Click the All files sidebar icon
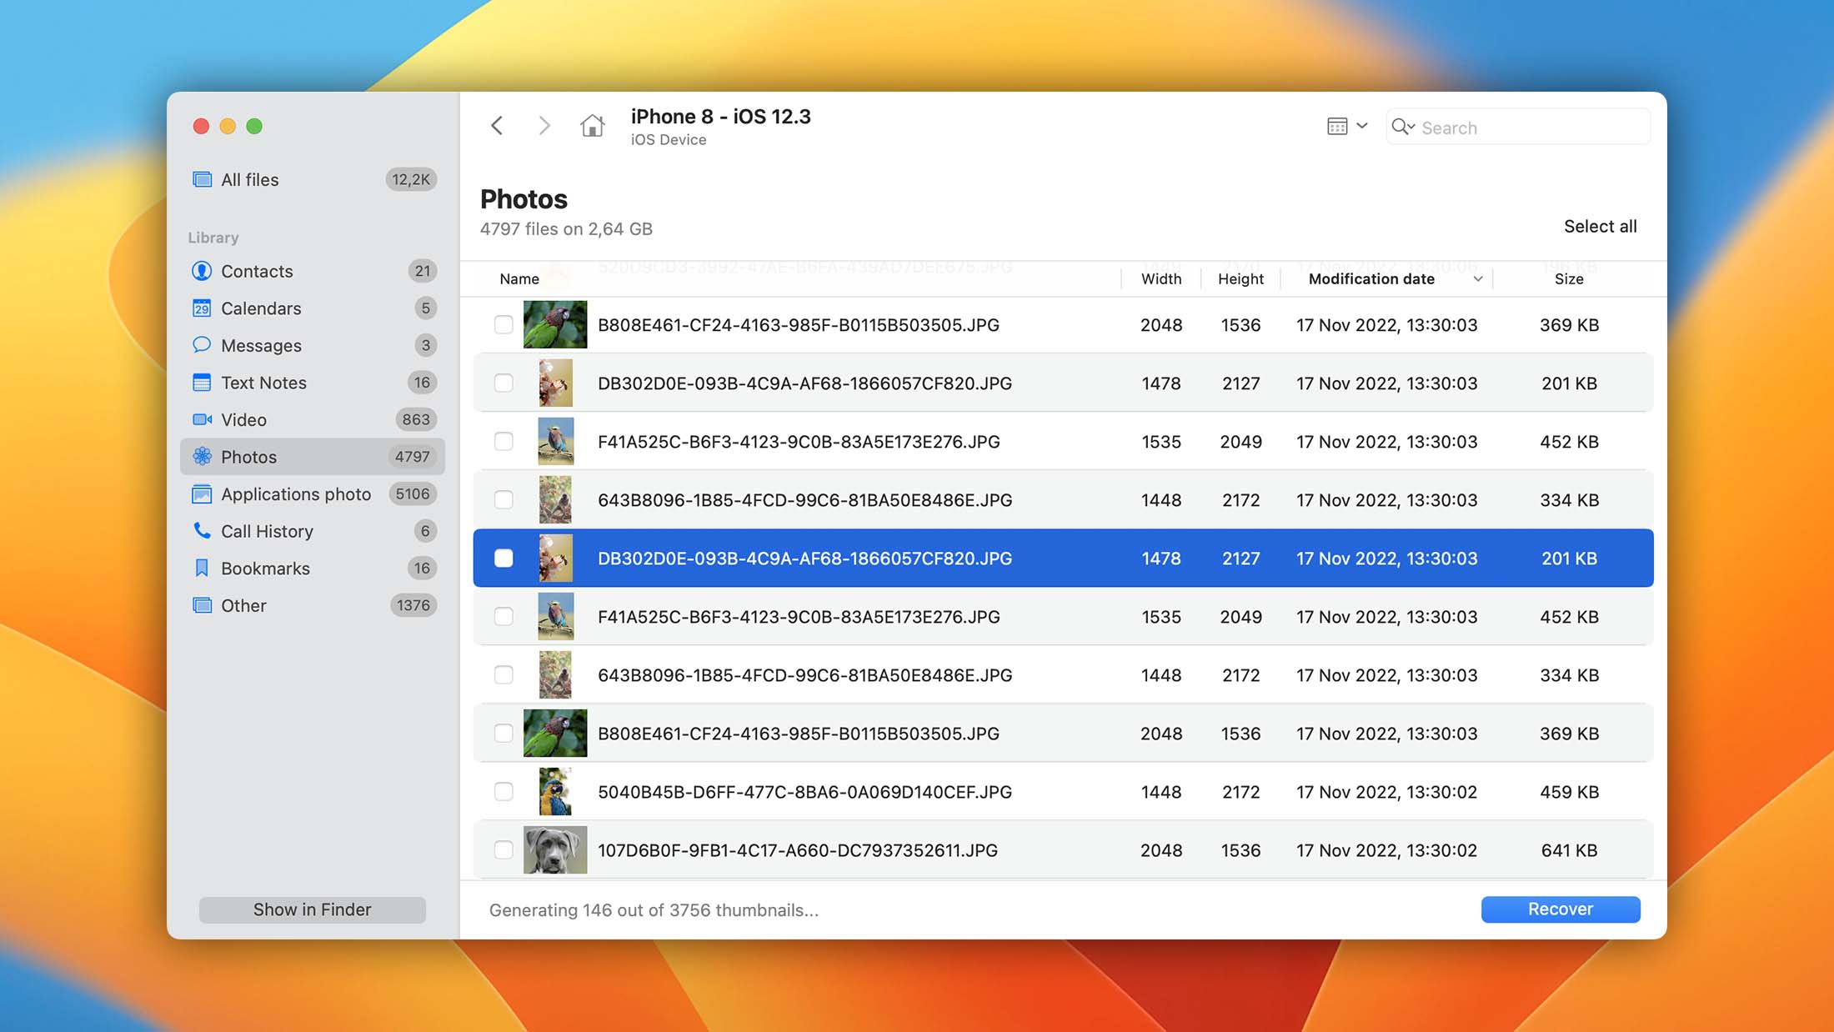Screen dimensions: 1834x1032 (202, 179)
